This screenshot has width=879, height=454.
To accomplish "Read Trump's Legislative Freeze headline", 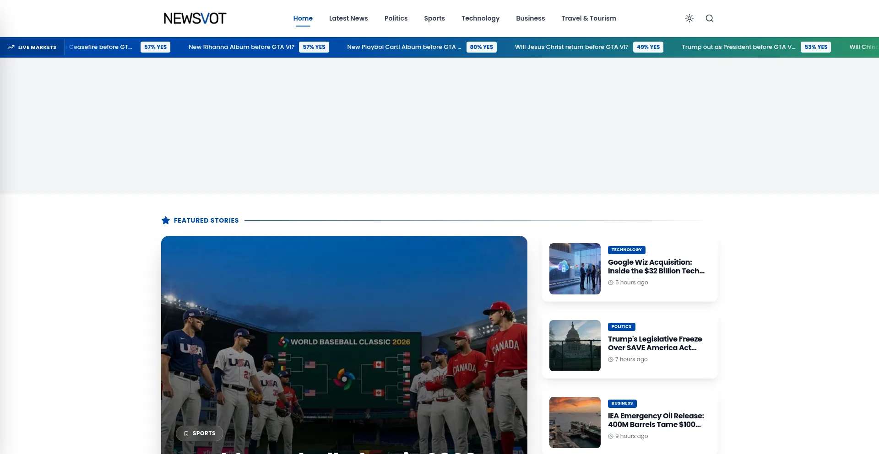I will click(x=655, y=343).
